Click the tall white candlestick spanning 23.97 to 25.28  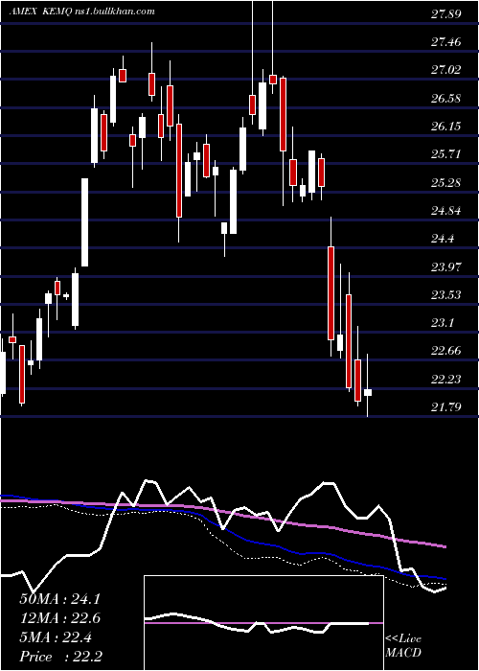(85, 222)
